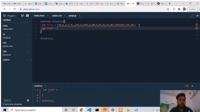This screenshot has height=112, width=200.
Task: Add a new JS file with plus icon
Action: 27,34
